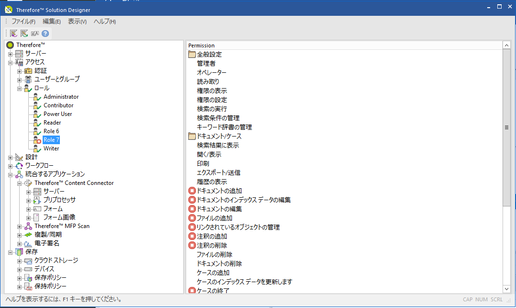Click the 全般設定 folder icon
516x308 pixels.
click(x=192, y=54)
